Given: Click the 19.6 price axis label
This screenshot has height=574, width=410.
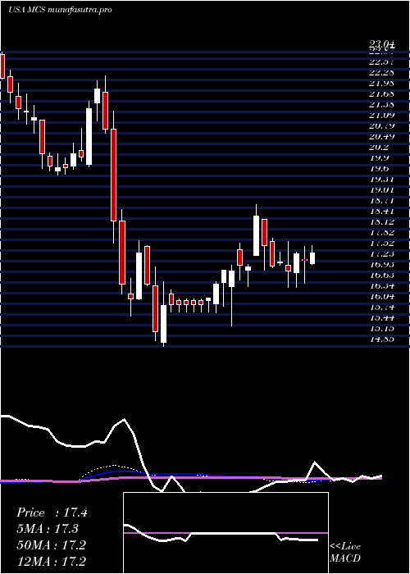Looking at the screenshot, I should 379,168.
